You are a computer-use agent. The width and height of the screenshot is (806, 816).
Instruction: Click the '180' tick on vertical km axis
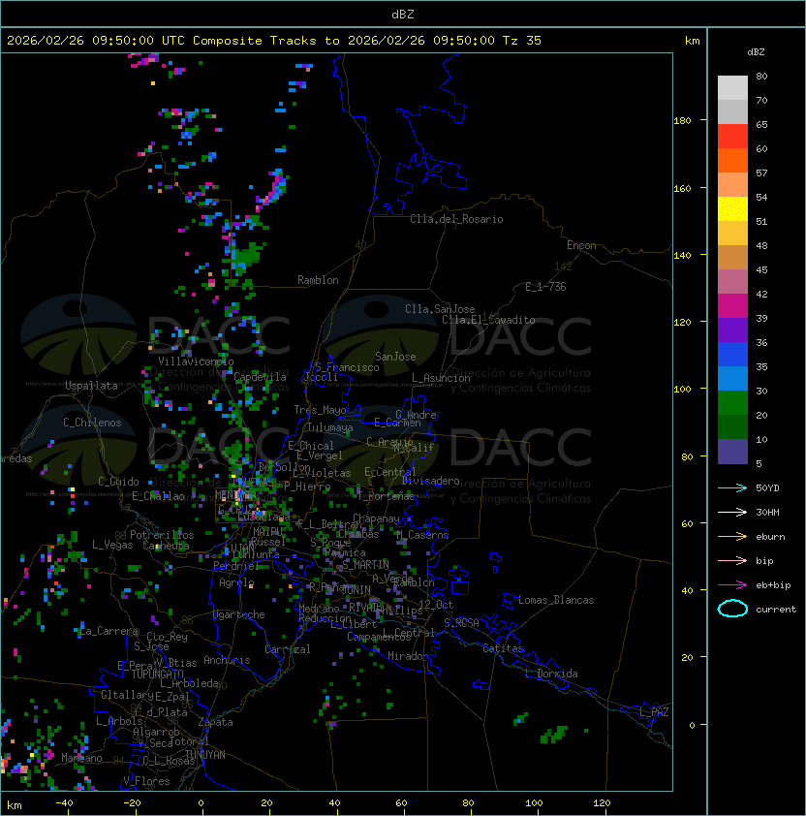click(x=682, y=121)
